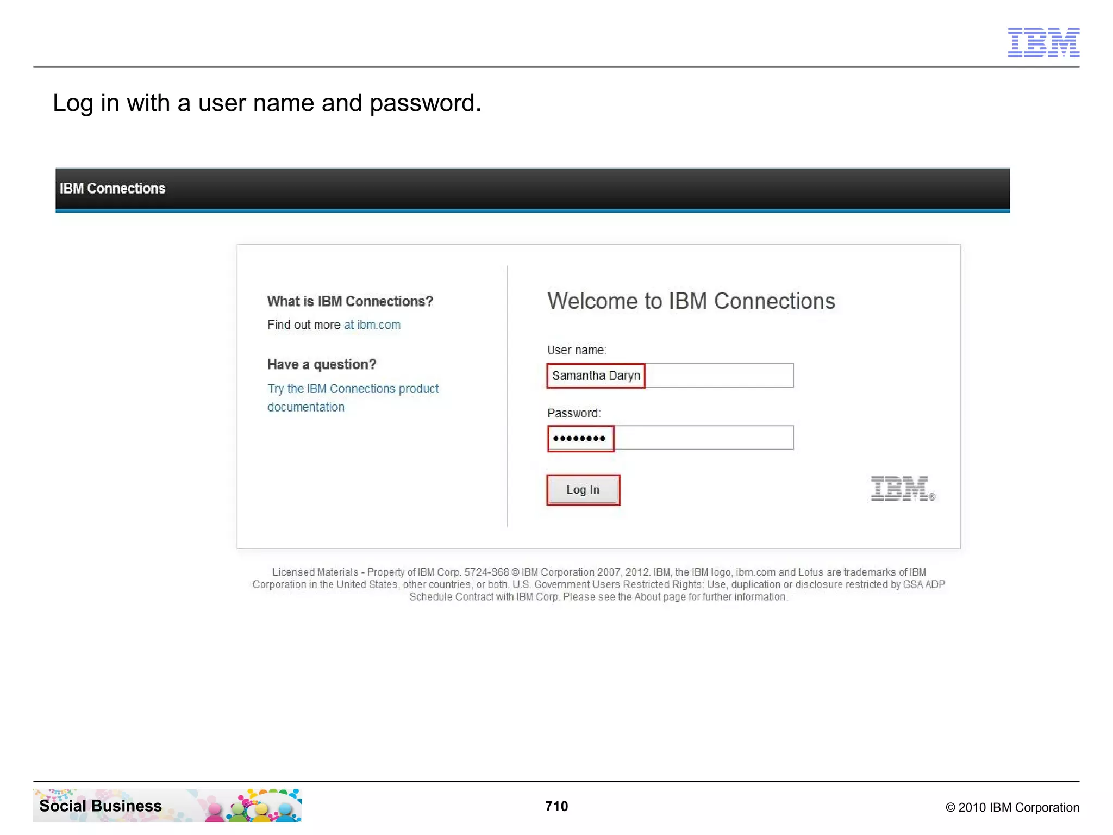Click the 'Log in with a user name and password.' title

267,103
